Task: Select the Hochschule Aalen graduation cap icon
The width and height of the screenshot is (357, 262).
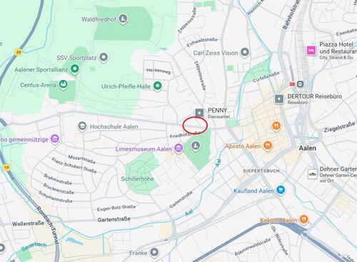Action: tap(82, 126)
